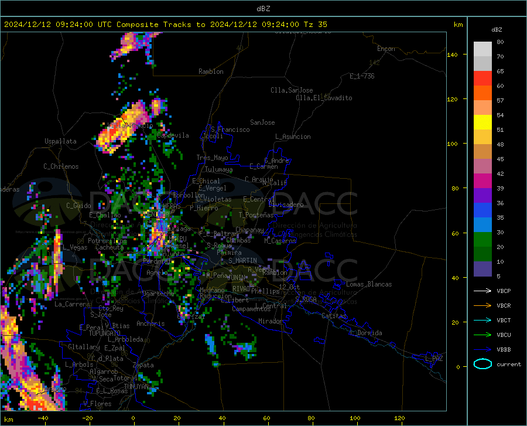This screenshot has width=527, height=426.
Task: Click the '-20' tick on bottom km axis
Action: pos(87,418)
